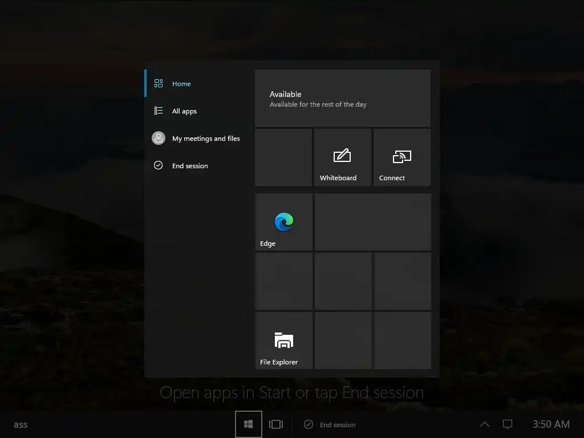The height and width of the screenshot is (438, 584).
Task: Open Home in the Start menu sidebar
Action: 200,83
